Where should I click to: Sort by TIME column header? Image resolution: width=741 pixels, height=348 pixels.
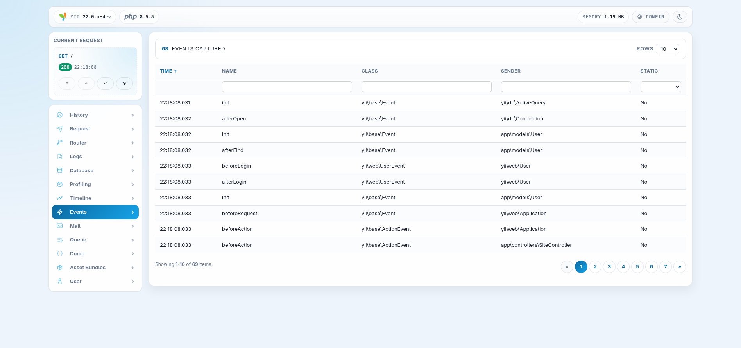[x=168, y=71]
